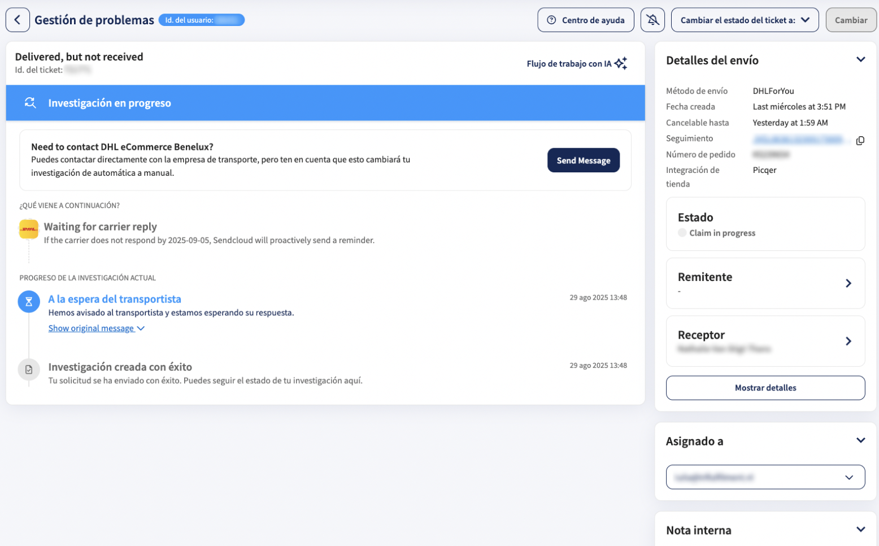Screen dimensions: 879x546
Task: Open the blurred Seguimiento tracking link
Action: pyautogui.click(x=800, y=139)
